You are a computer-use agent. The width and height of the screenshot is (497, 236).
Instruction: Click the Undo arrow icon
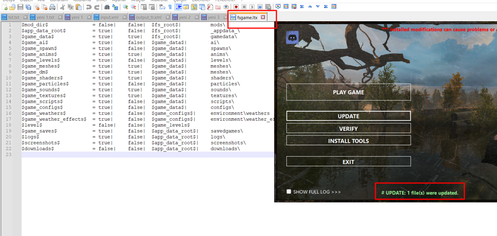(x=89, y=6)
